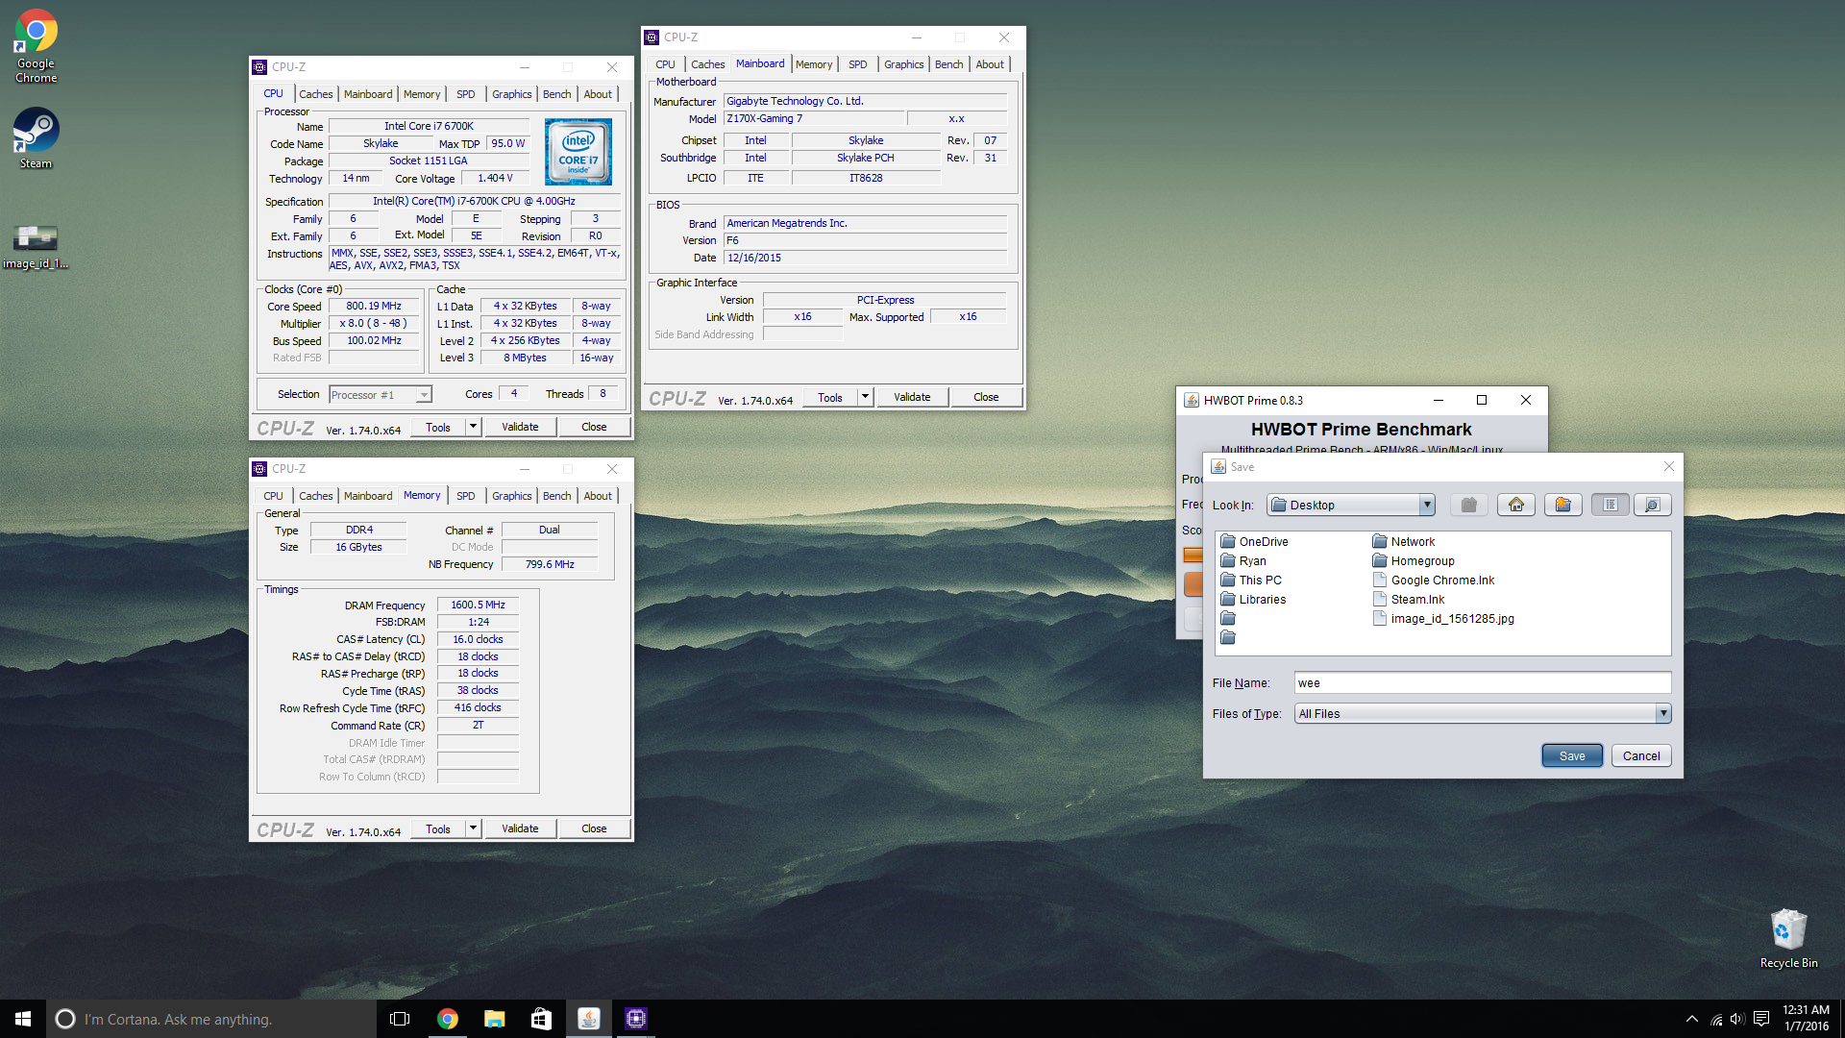Click Close button in CPU-Z CPU window

pyautogui.click(x=594, y=427)
